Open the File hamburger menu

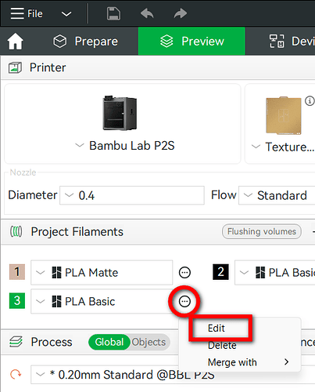27,13
